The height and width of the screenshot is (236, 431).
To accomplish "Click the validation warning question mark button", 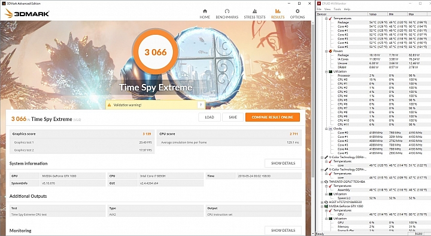I will point(201,105).
